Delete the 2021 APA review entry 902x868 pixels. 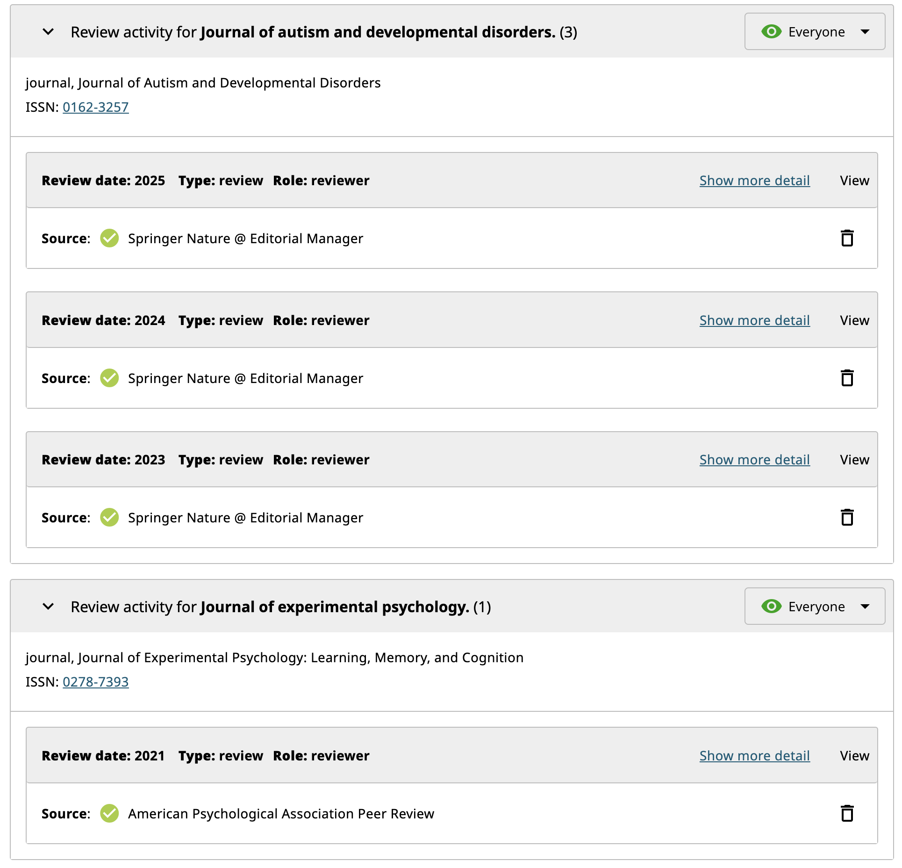[847, 814]
